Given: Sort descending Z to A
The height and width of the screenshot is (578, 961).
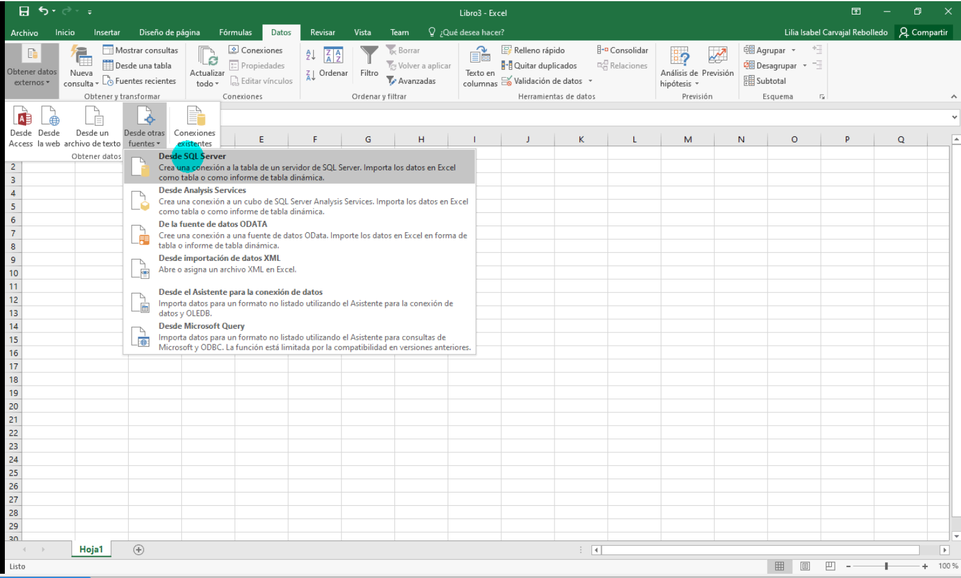Looking at the screenshot, I should coord(310,75).
